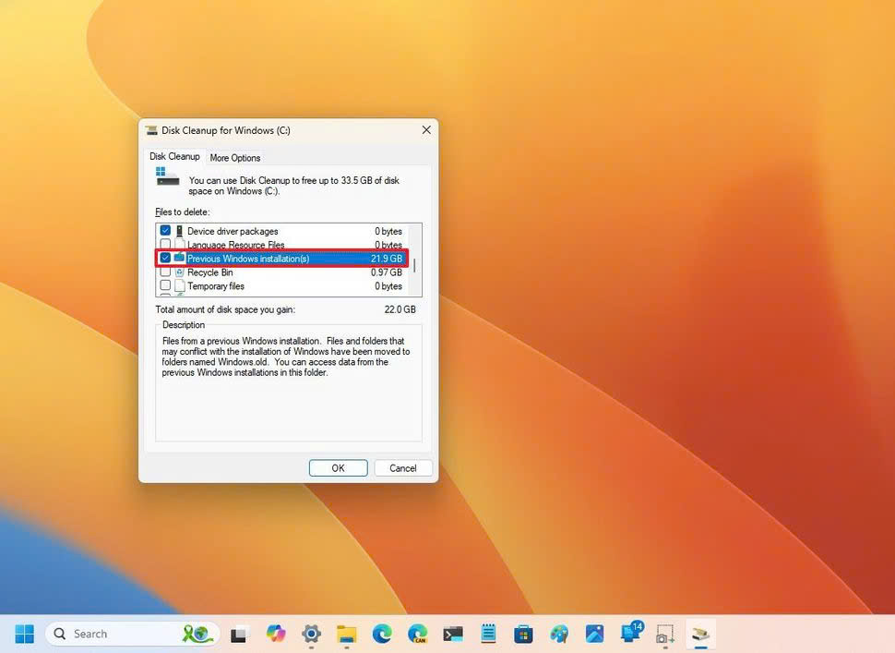Select the Device driver packages icon
Screen dimensions: 895x653
(179, 231)
